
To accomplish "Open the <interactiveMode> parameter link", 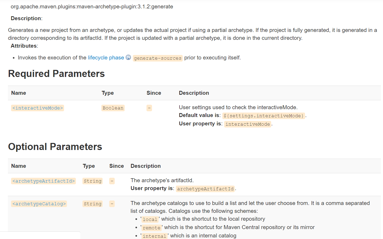I will [38, 108].
